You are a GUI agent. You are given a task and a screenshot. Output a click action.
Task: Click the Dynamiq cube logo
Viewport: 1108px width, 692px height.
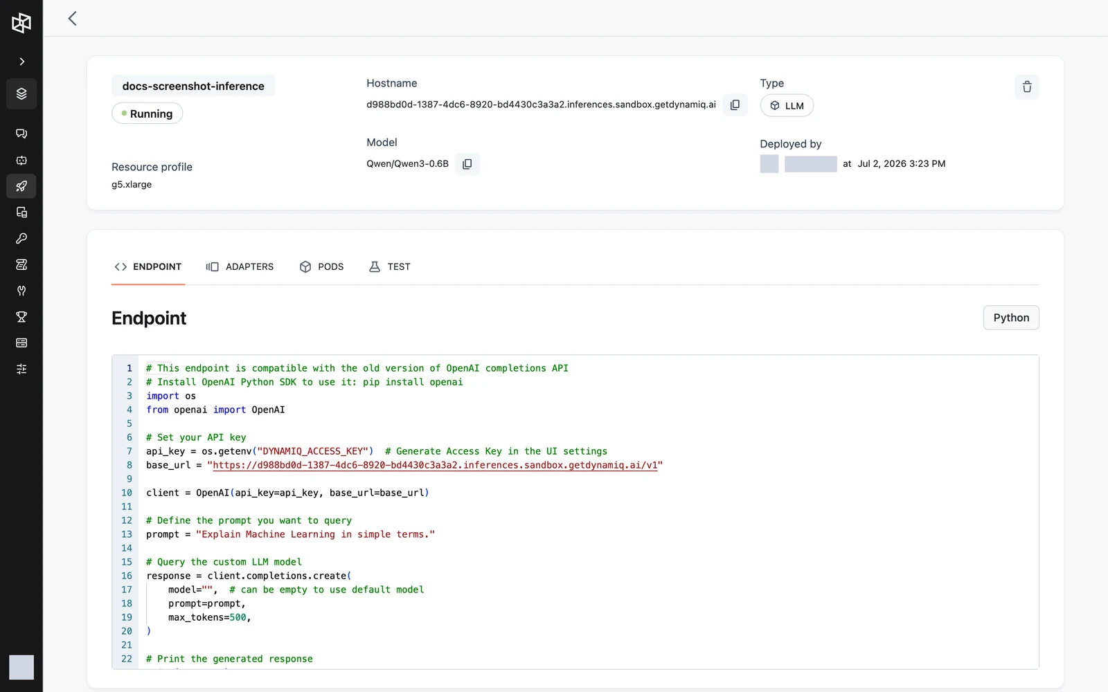pyautogui.click(x=21, y=23)
